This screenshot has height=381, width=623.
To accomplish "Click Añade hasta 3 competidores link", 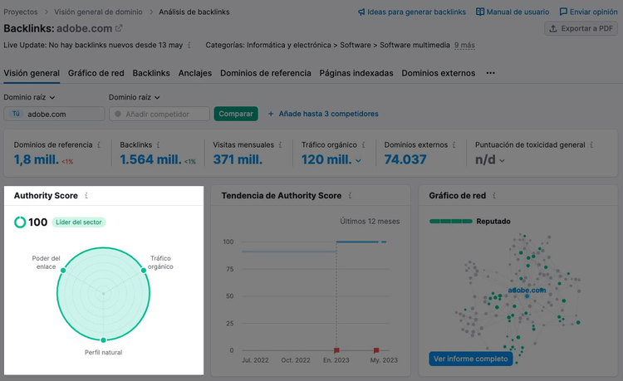I will point(329,114).
